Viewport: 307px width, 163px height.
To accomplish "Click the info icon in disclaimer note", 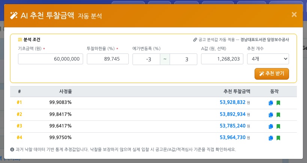I will pos(12,150).
